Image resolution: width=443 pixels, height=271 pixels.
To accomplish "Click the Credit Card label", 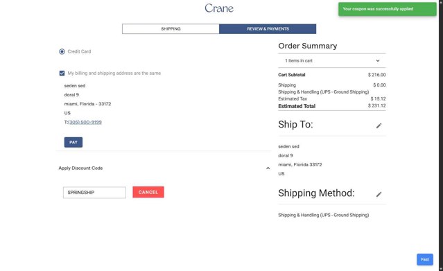I will [x=80, y=52].
